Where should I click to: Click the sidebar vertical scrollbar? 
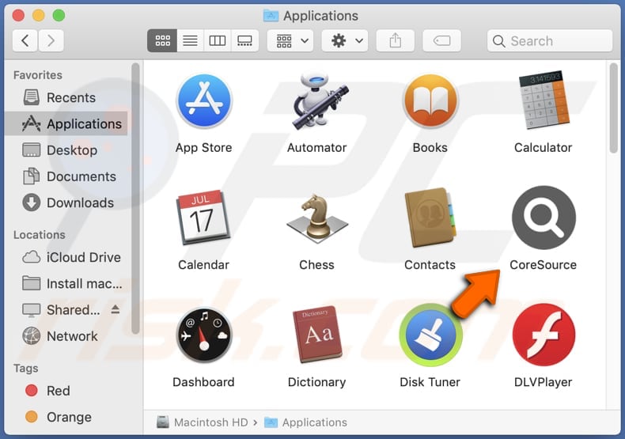[x=135, y=198]
